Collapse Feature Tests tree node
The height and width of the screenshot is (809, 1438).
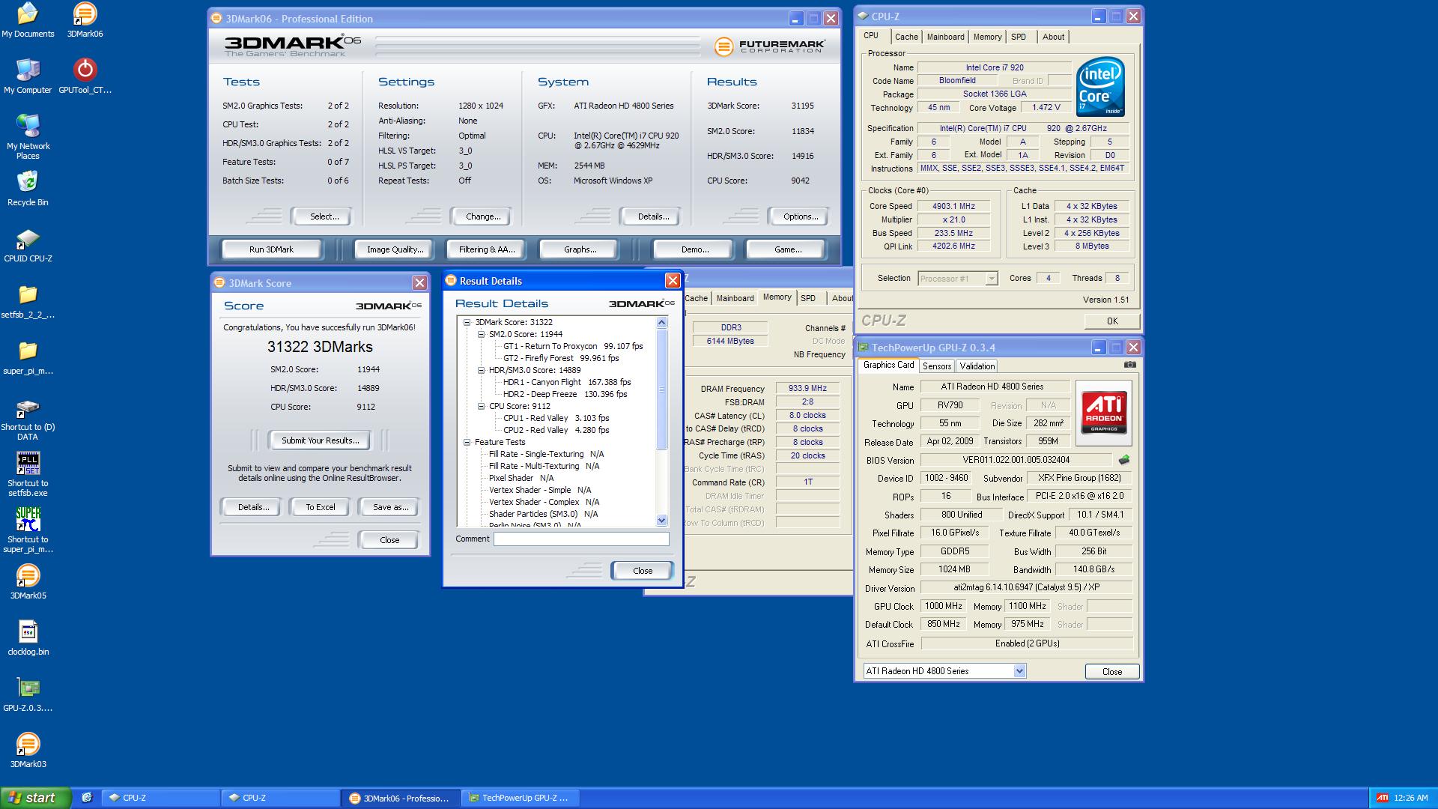coord(467,442)
